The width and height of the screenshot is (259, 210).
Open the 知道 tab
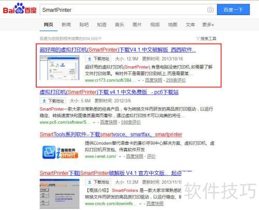(x=102, y=25)
